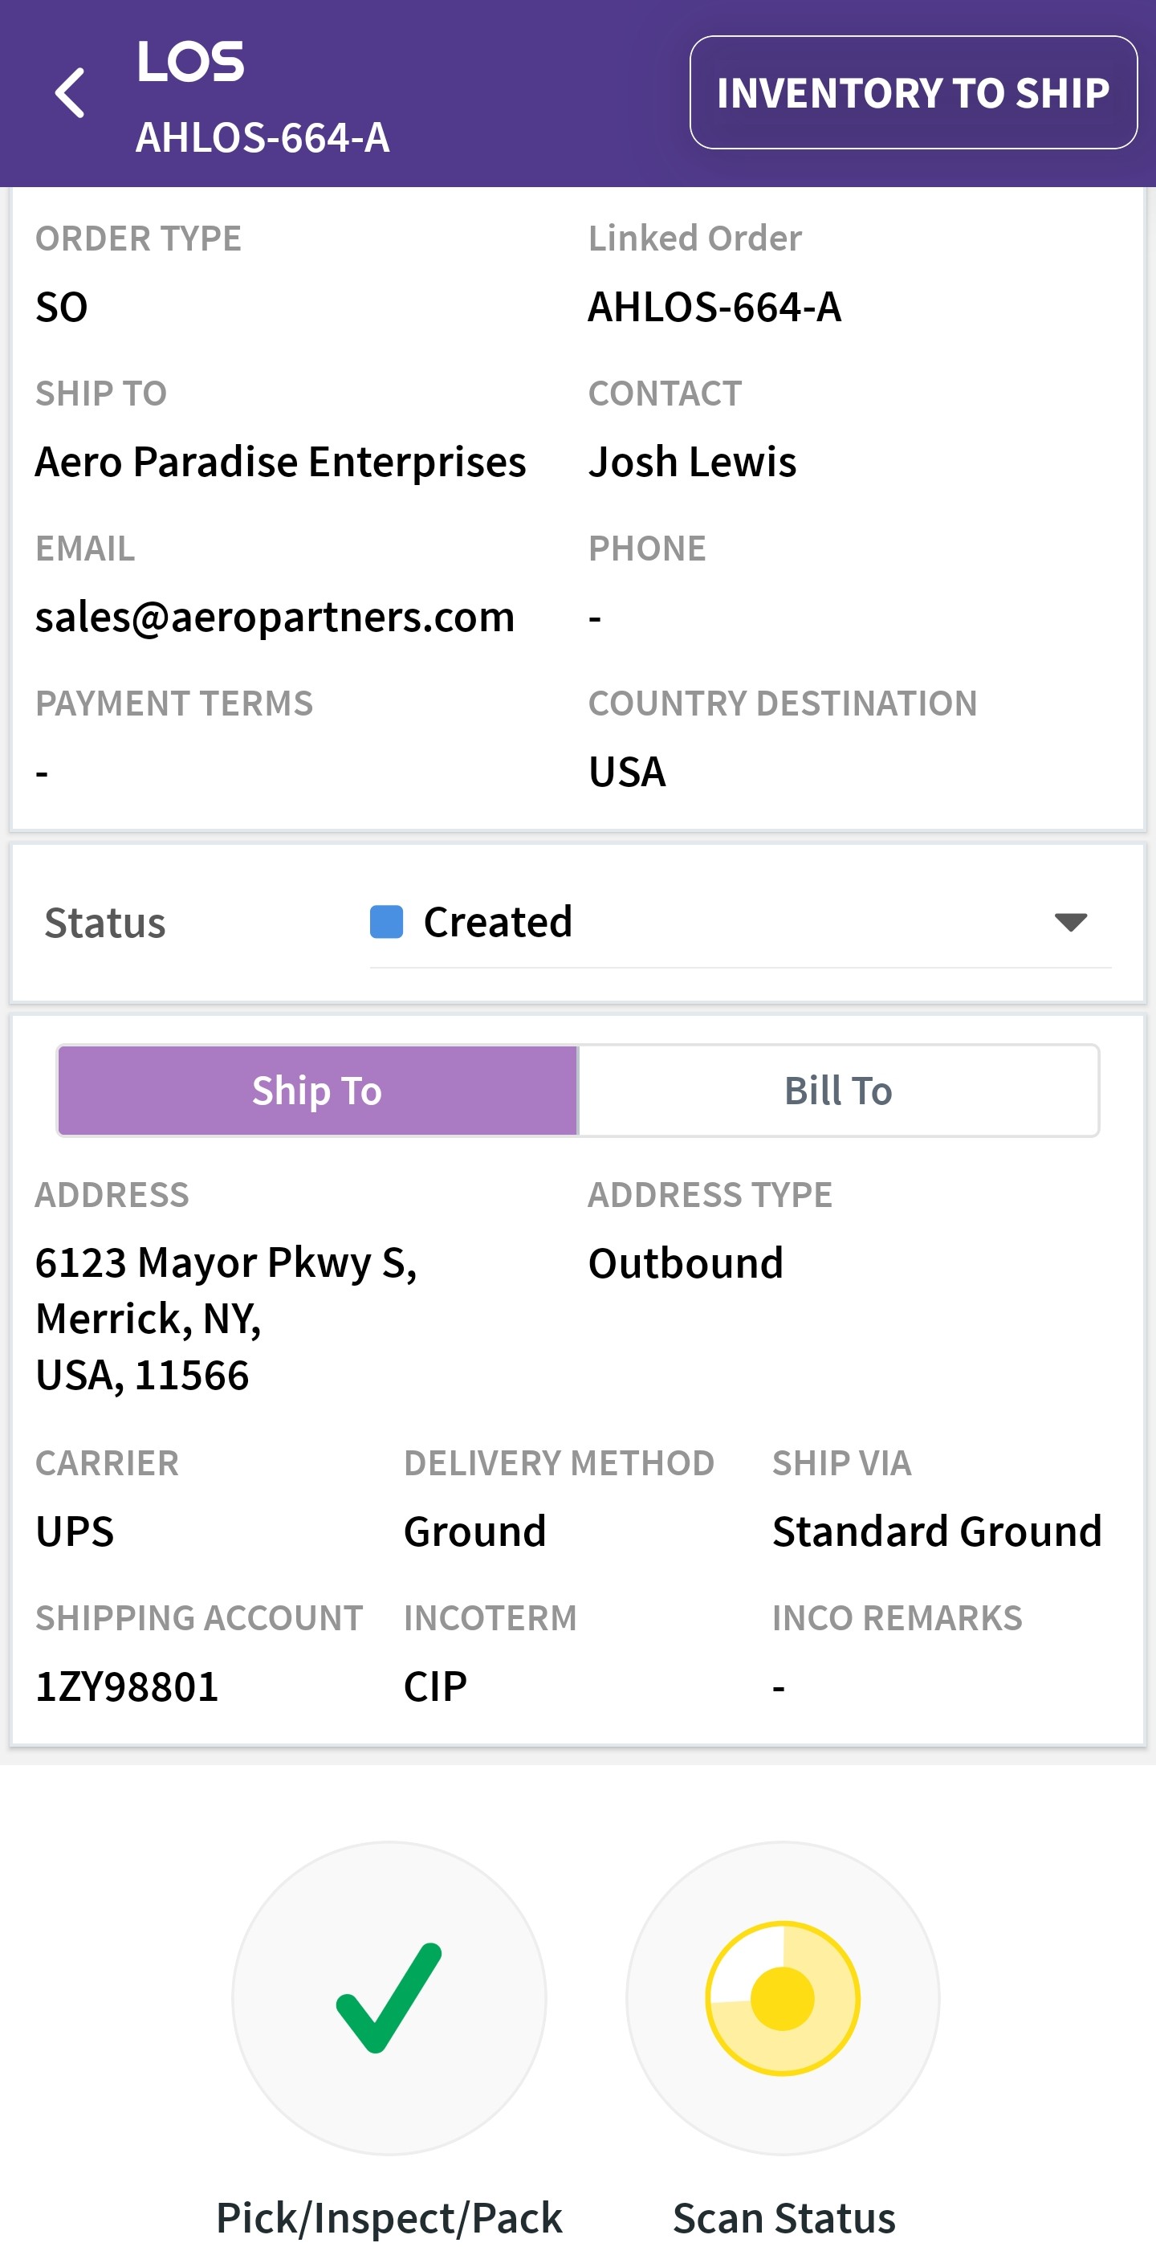Screen dimensions: 1156x2247
Task: Select the AHLOS-664-A header title
Action: pos(263,138)
